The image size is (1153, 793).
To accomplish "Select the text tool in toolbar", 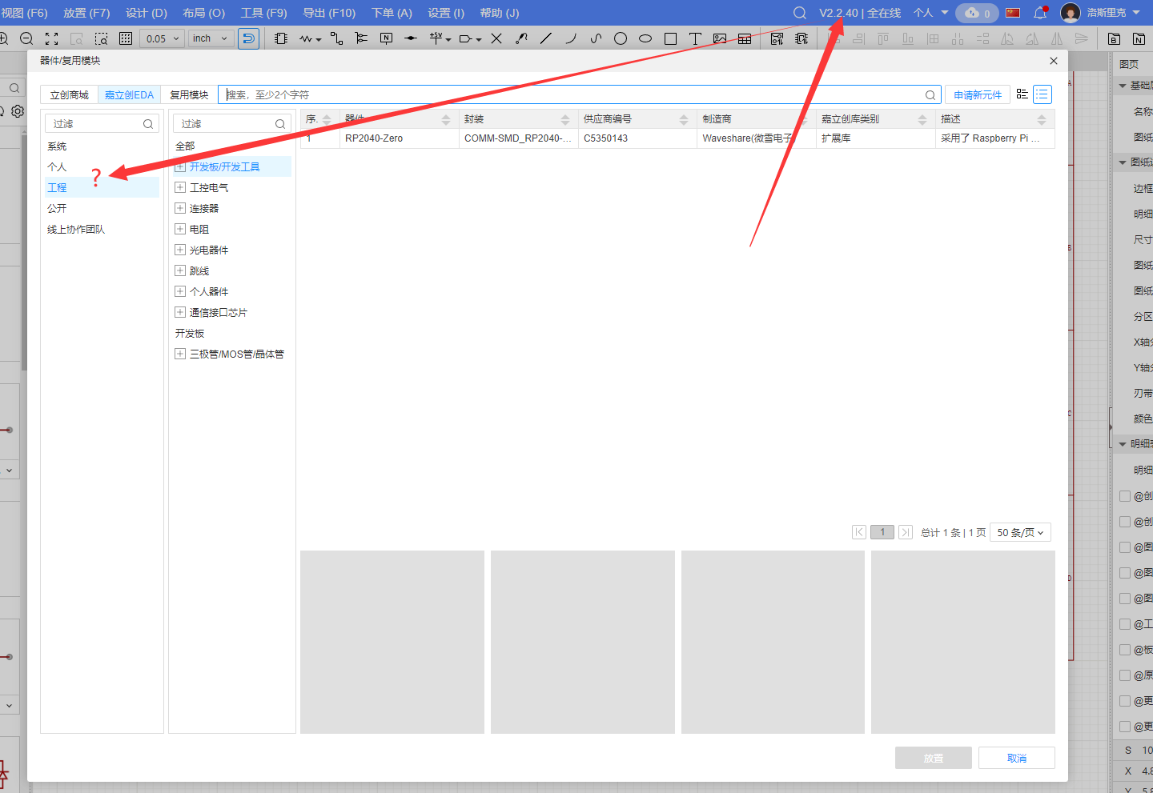I will click(x=695, y=38).
